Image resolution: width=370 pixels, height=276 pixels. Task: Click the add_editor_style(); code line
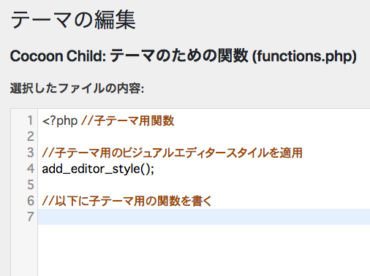(x=98, y=169)
